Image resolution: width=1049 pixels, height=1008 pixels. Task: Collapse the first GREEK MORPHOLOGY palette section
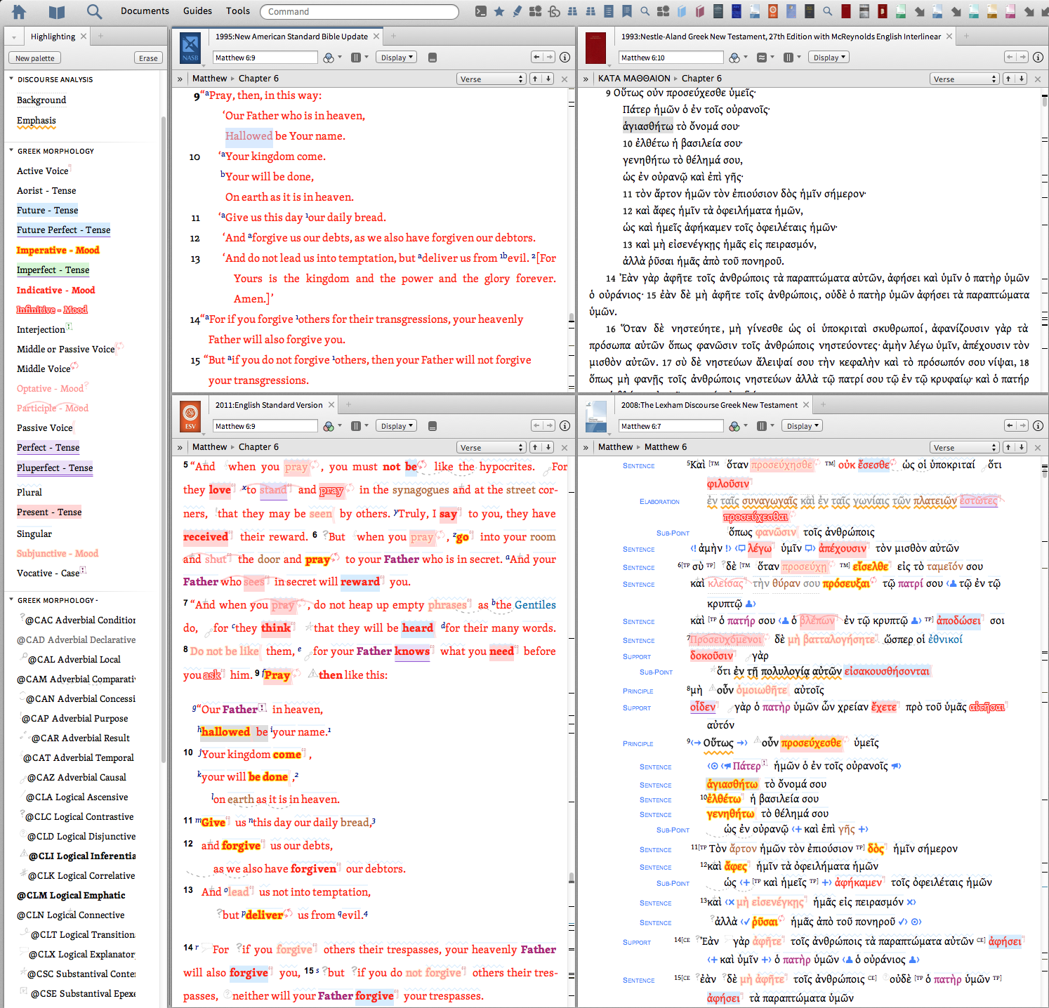pyautogui.click(x=11, y=151)
